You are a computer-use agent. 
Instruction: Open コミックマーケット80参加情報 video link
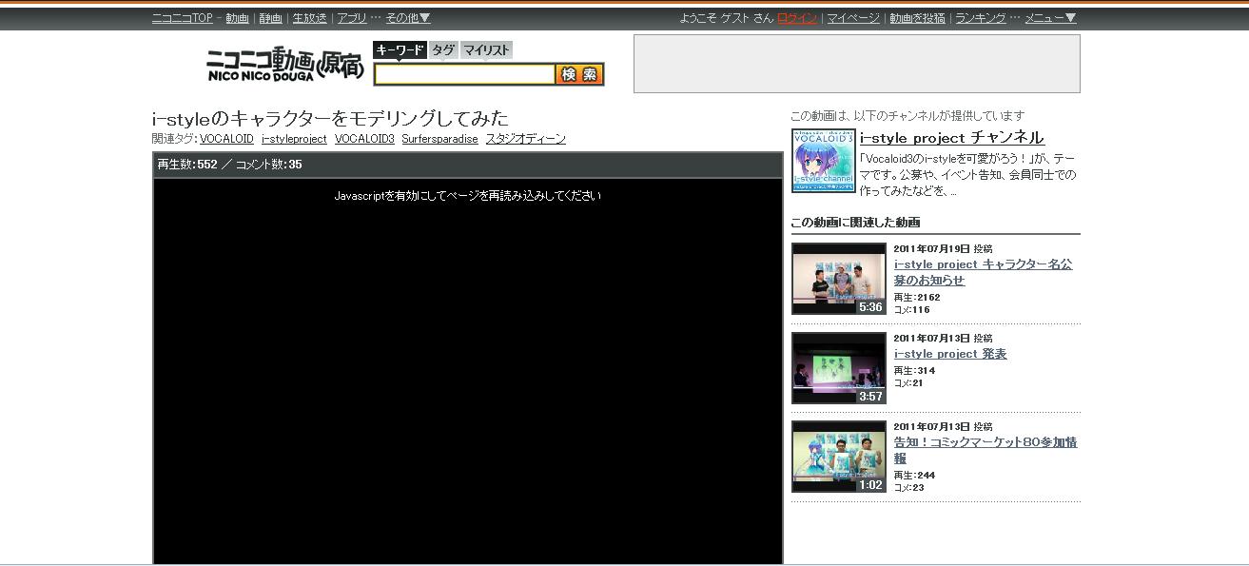[x=986, y=450]
